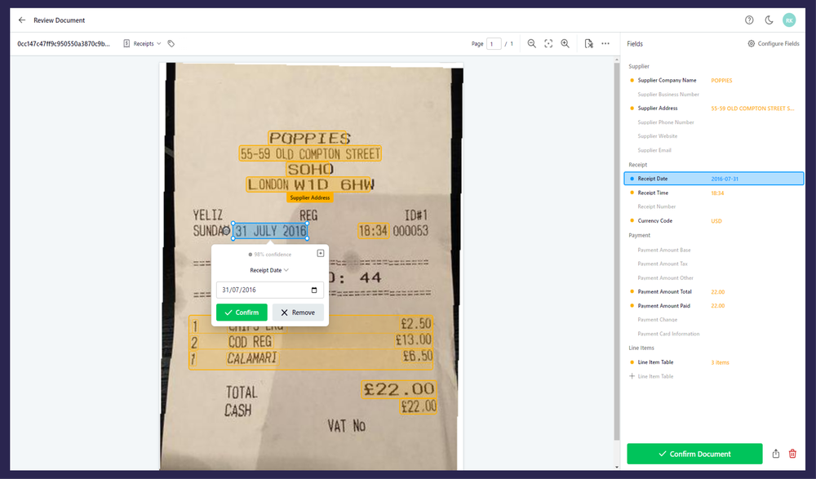This screenshot has height=479, width=816.
Task: Open the Line Item Table with 3 items
Action: pos(714,362)
